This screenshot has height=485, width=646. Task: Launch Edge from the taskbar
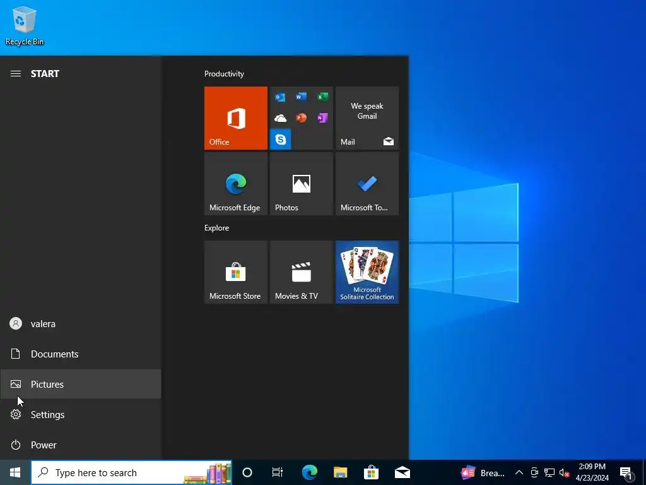[x=309, y=472]
